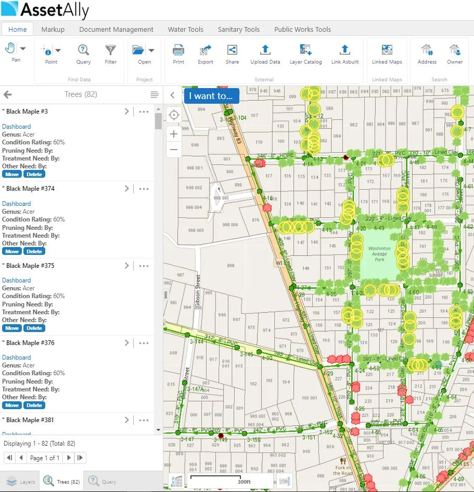Zoom in with the map plus button
This screenshot has height=492, width=474.
(x=174, y=134)
